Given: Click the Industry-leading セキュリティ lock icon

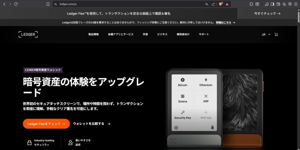Looking at the screenshot, I should [29, 143].
